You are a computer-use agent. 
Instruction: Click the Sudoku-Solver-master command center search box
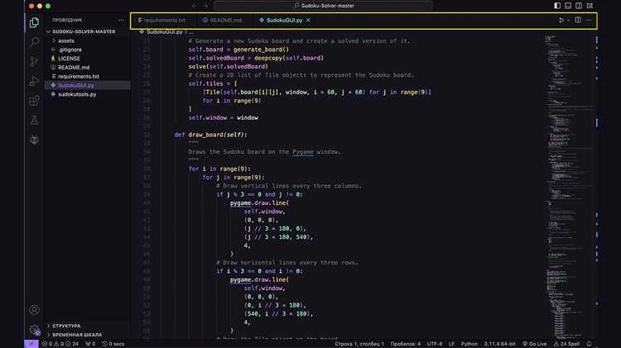pos(323,6)
